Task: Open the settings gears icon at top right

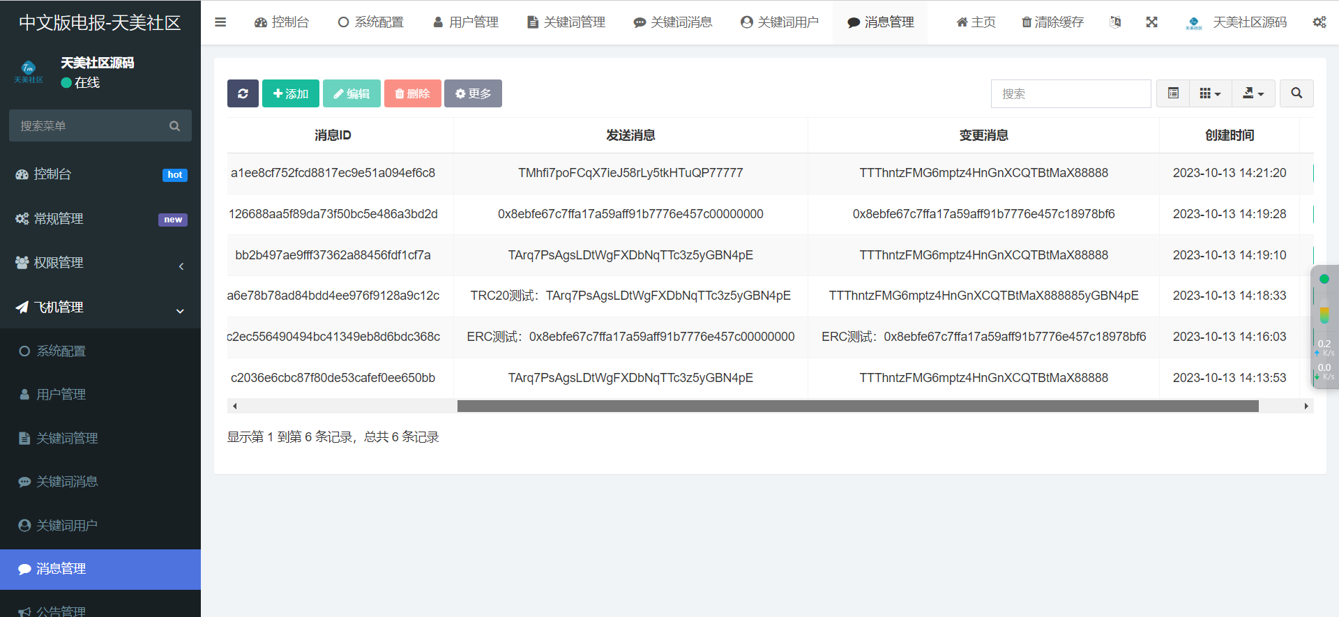Action: pyautogui.click(x=1319, y=22)
